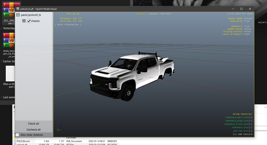The width and height of the screenshot is (267, 145).
Task: Enable the Also hide children checkbox
Action: [17, 135]
